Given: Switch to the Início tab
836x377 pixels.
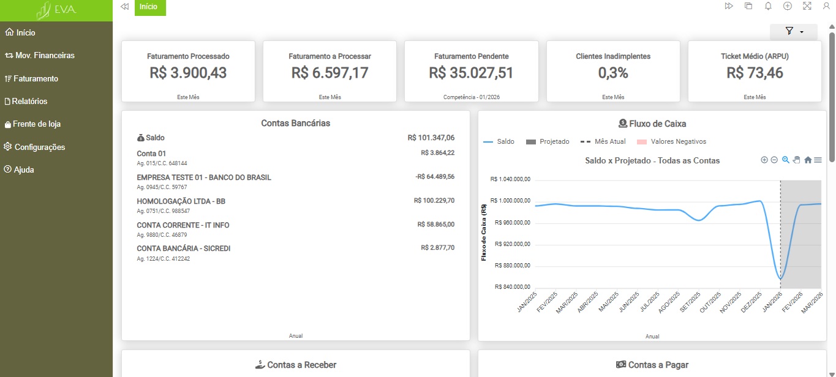Looking at the screenshot, I should pos(149,7).
